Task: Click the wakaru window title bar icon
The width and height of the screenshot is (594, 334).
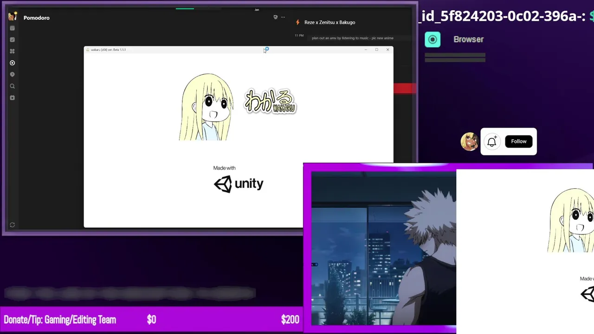Action: [88, 50]
